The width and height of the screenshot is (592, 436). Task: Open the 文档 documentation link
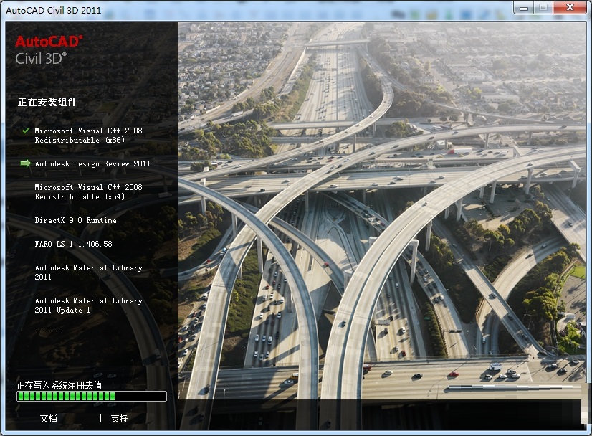tap(49, 418)
